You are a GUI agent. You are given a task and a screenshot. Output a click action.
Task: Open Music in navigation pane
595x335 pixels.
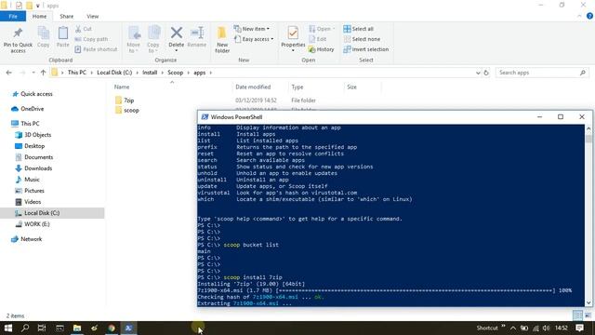(32, 180)
